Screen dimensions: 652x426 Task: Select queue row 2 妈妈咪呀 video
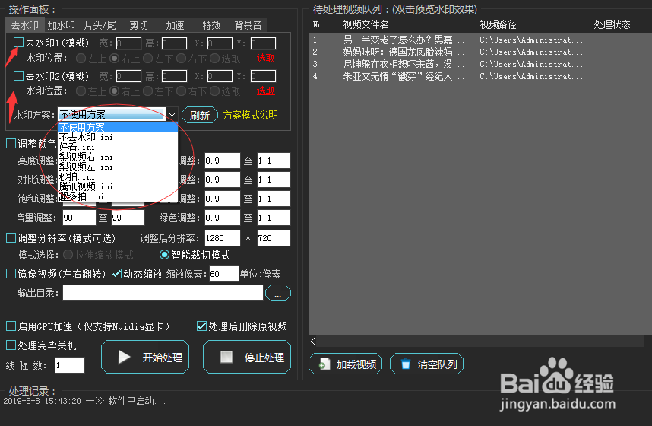point(480,52)
